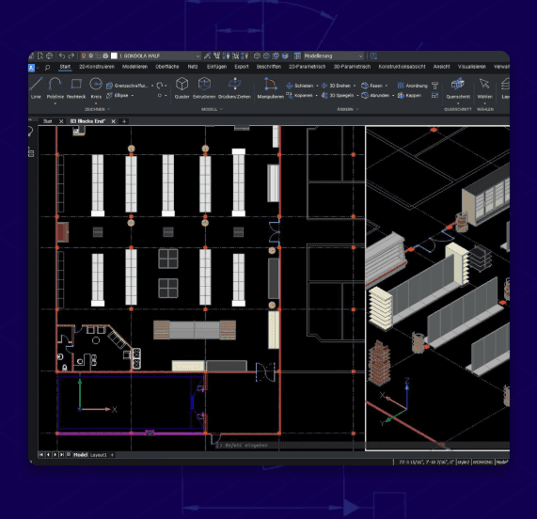The image size is (537, 519).
Task: Open the Querschnitt dropdown arrow
Action: coord(458,103)
